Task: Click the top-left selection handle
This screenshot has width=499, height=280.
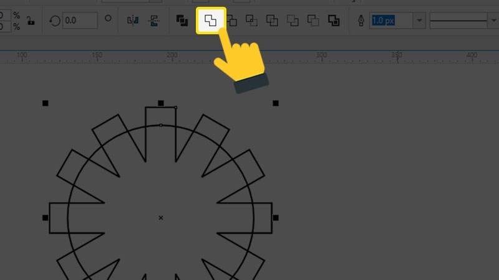Action: point(45,103)
